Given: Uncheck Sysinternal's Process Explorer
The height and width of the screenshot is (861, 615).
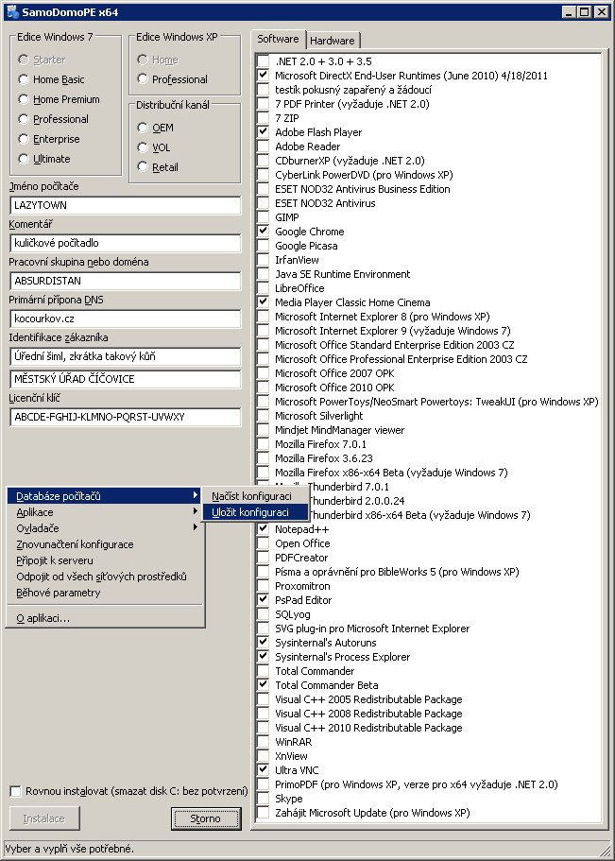Looking at the screenshot, I should tap(263, 657).
